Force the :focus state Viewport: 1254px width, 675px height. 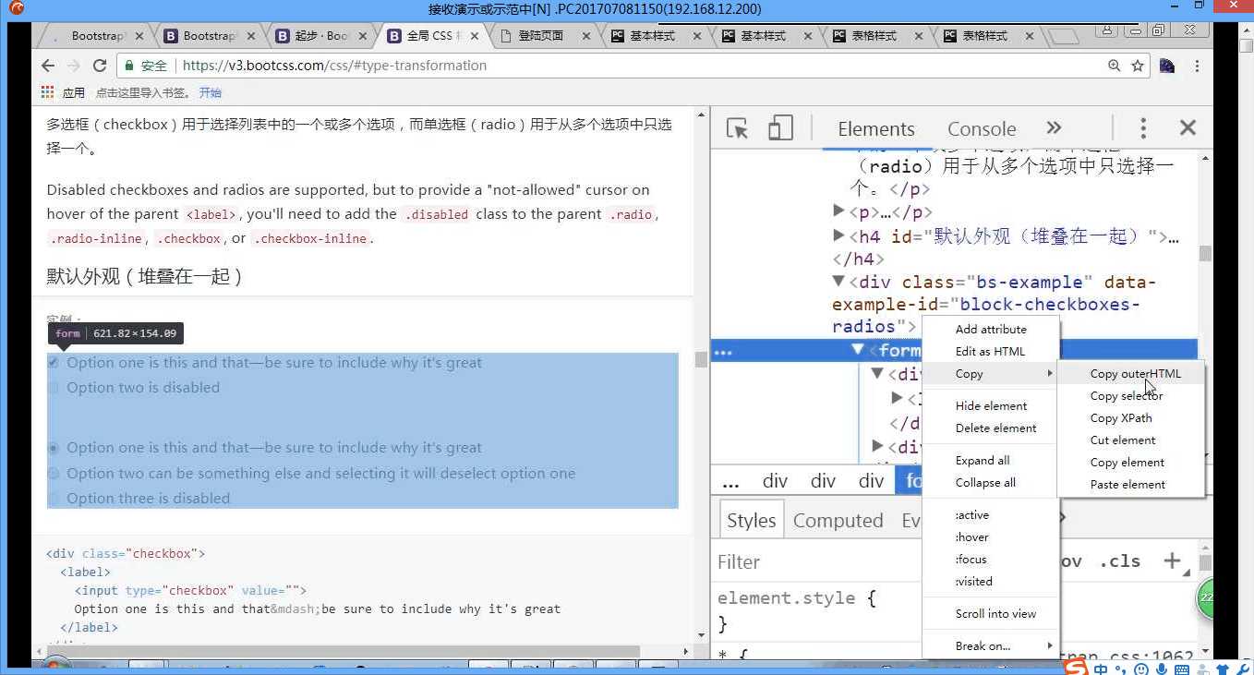click(971, 559)
